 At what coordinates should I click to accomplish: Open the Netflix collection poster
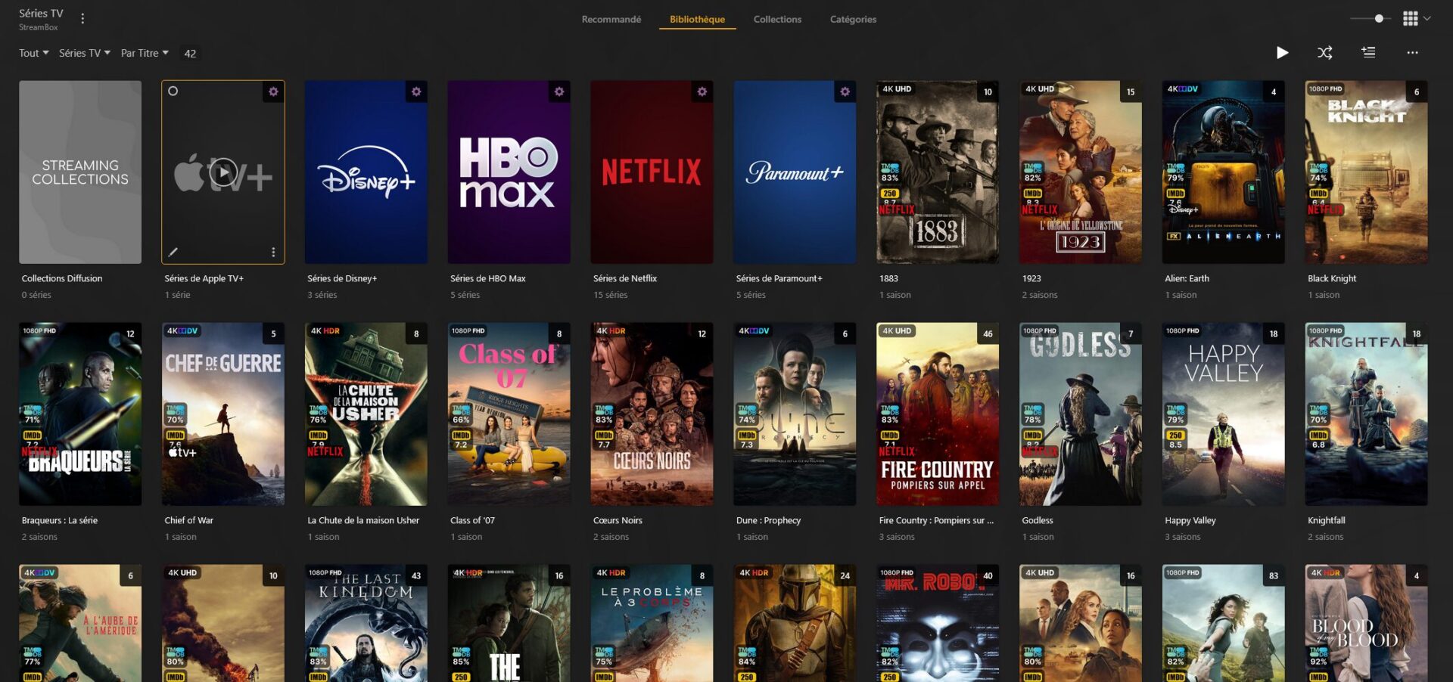[652, 172]
